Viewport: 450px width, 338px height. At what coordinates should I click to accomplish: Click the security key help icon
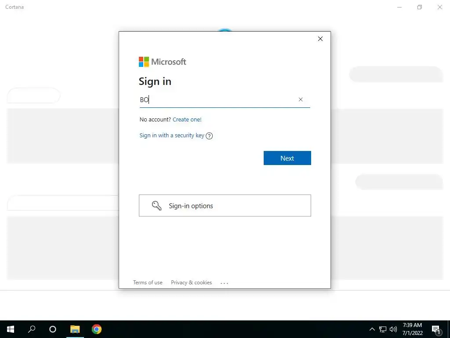pos(209,136)
